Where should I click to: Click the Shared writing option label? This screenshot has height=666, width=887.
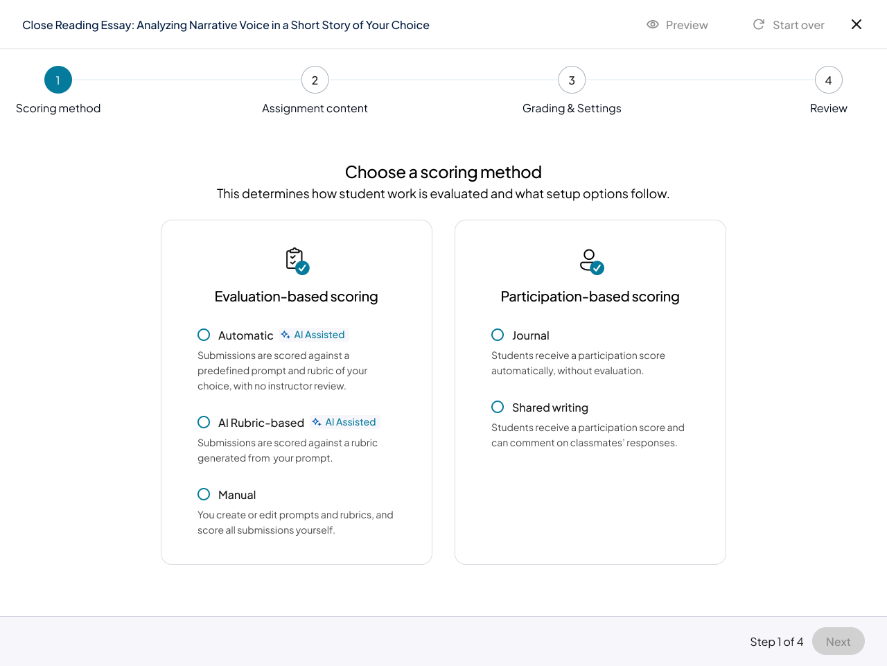click(550, 408)
